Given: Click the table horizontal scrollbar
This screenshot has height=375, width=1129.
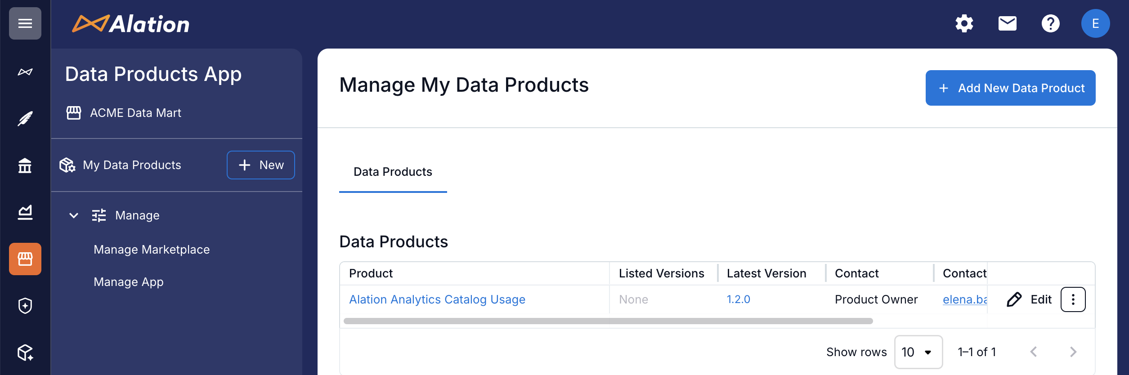Looking at the screenshot, I should 608,321.
